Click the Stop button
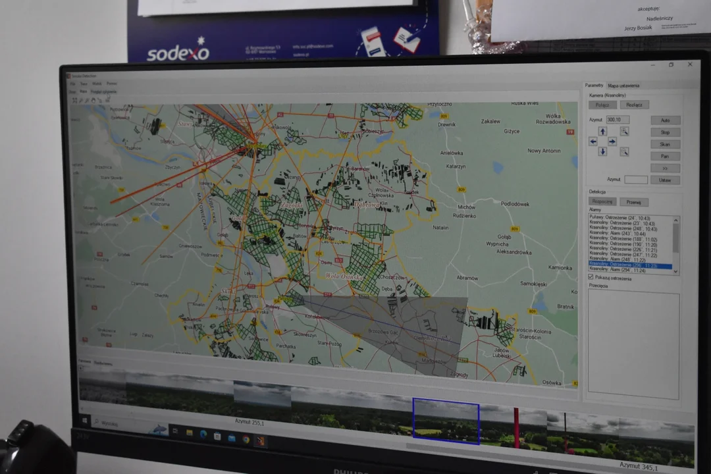The width and height of the screenshot is (711, 474). click(x=665, y=132)
